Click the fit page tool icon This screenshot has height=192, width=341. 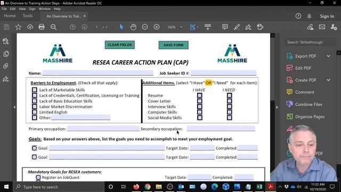click(x=192, y=27)
